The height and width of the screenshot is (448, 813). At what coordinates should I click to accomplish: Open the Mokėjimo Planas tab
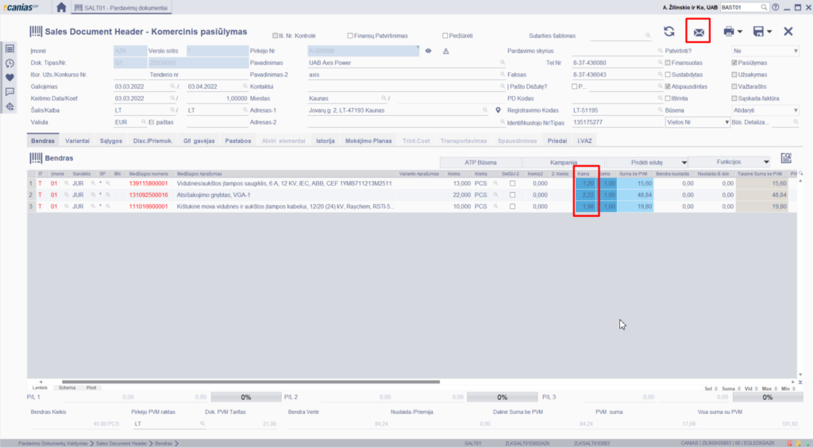pyautogui.click(x=368, y=141)
